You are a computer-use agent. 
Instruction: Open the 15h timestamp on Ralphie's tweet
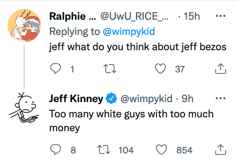(192, 16)
